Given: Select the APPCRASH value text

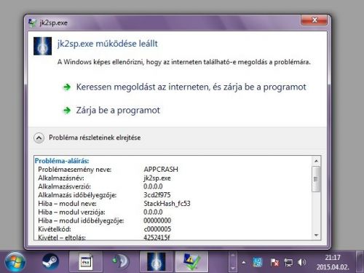Looking at the screenshot, I should 161,170.
